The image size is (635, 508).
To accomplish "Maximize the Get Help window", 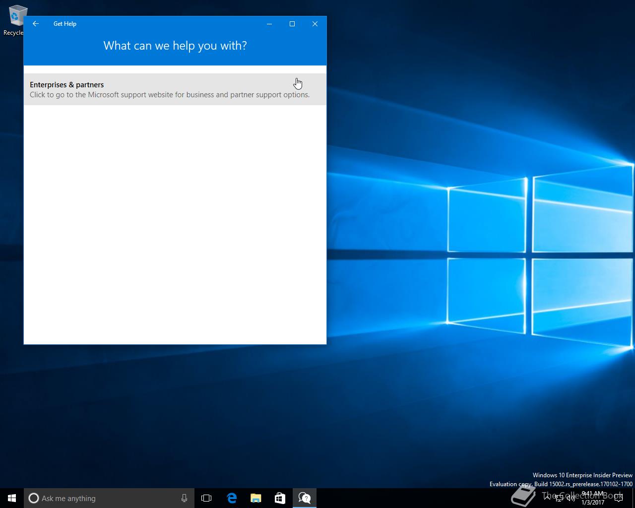I will [292, 24].
